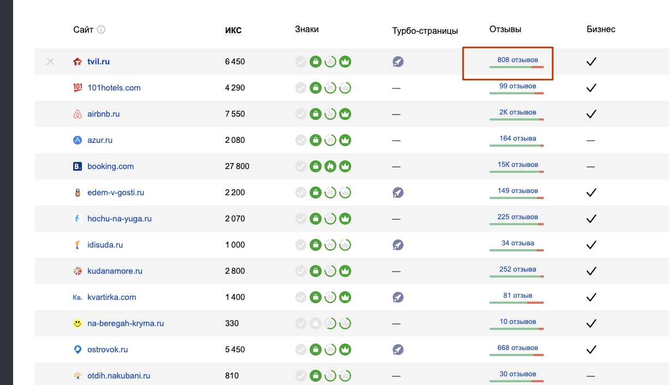The height and width of the screenshot is (385, 669).
Task: Open the hochu-na-yuga.ru site link
Action: pyautogui.click(x=119, y=219)
